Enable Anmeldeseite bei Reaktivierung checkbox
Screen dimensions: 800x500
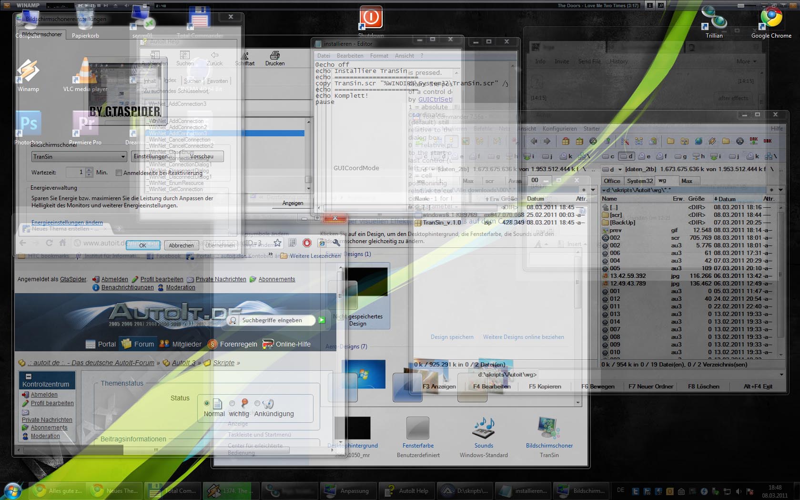119,173
